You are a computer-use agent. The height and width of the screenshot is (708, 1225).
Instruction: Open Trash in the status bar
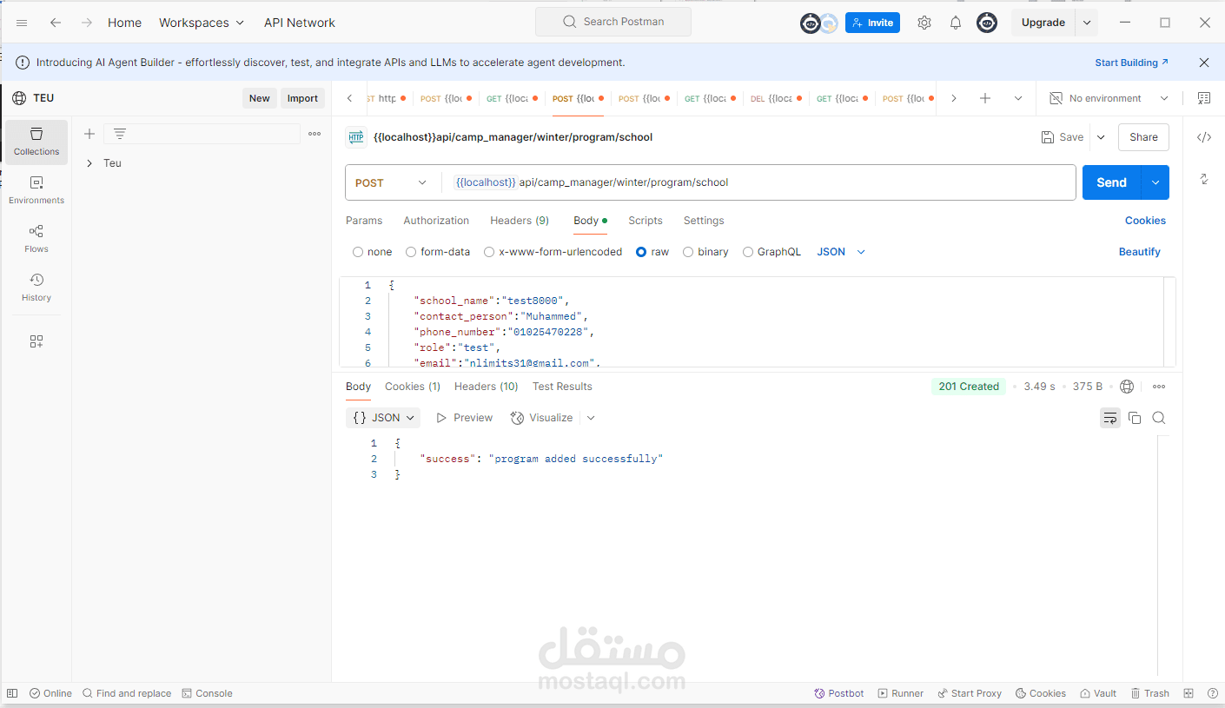pyautogui.click(x=1149, y=693)
